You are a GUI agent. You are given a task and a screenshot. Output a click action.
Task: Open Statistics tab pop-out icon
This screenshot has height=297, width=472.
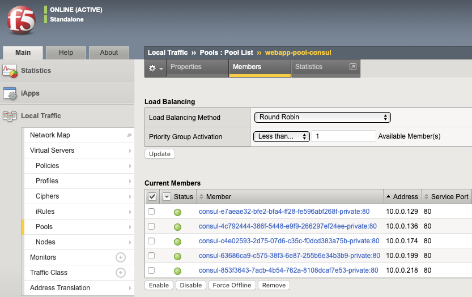coord(353,67)
